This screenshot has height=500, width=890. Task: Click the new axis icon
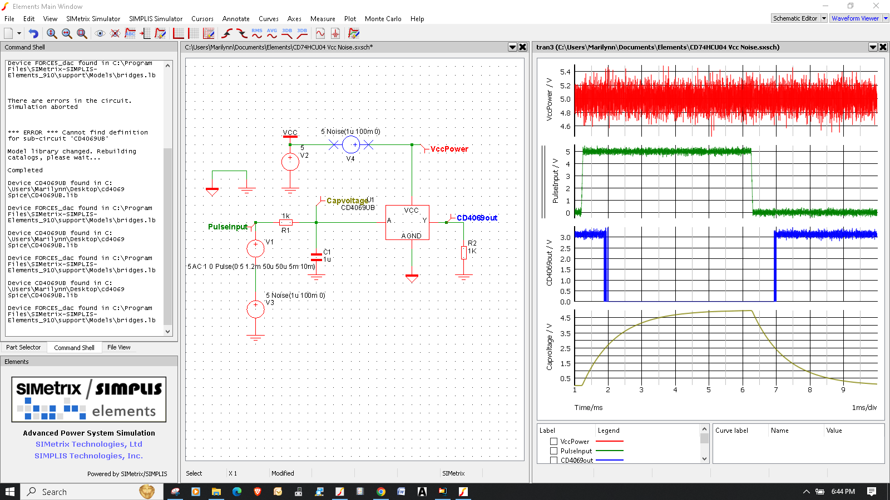tap(179, 33)
